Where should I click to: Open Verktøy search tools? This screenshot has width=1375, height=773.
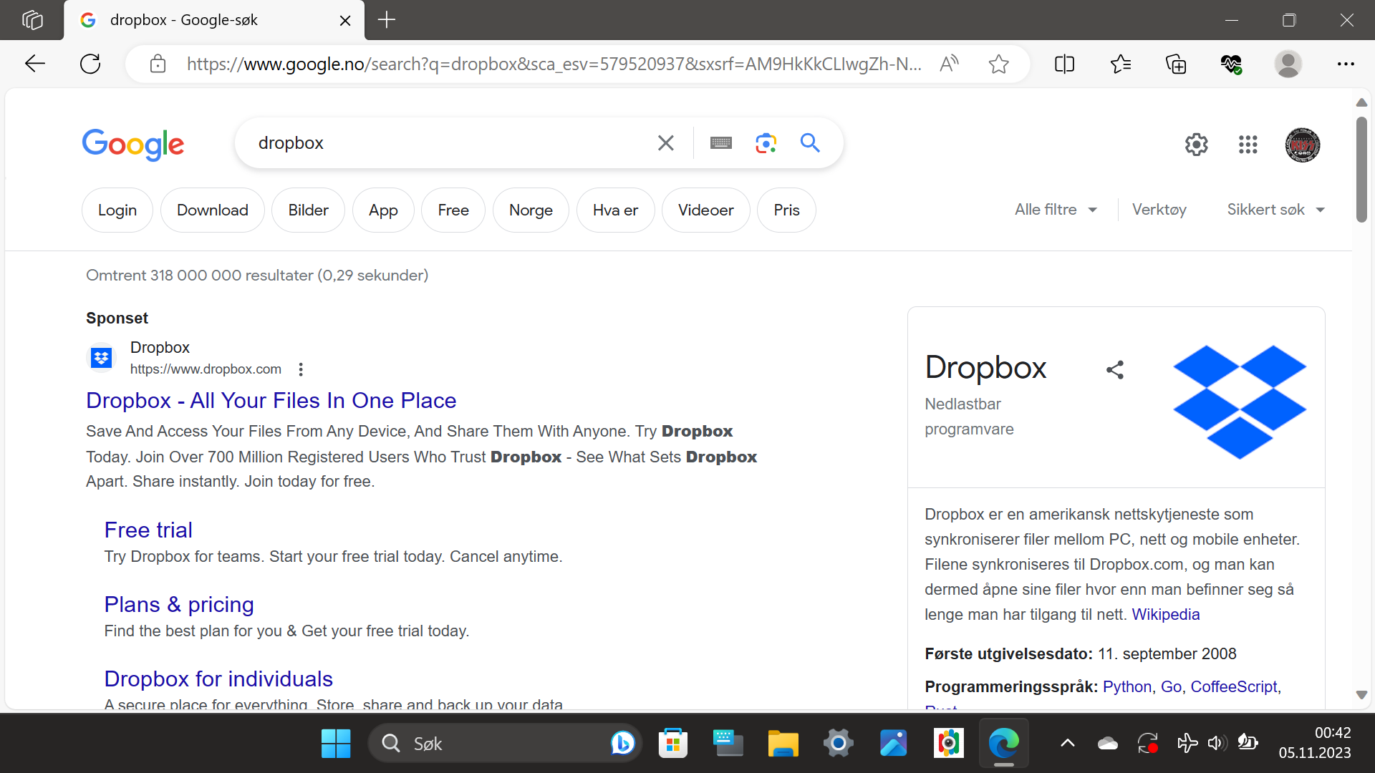[x=1159, y=210]
